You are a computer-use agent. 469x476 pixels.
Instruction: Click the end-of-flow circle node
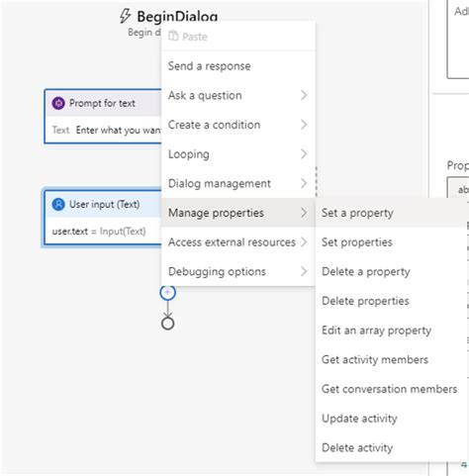click(167, 324)
